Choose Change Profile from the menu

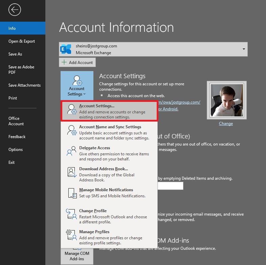pos(109,216)
